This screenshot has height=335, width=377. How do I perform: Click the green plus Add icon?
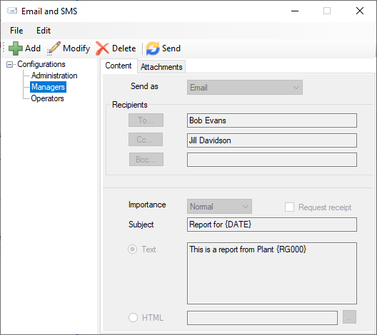coord(16,48)
